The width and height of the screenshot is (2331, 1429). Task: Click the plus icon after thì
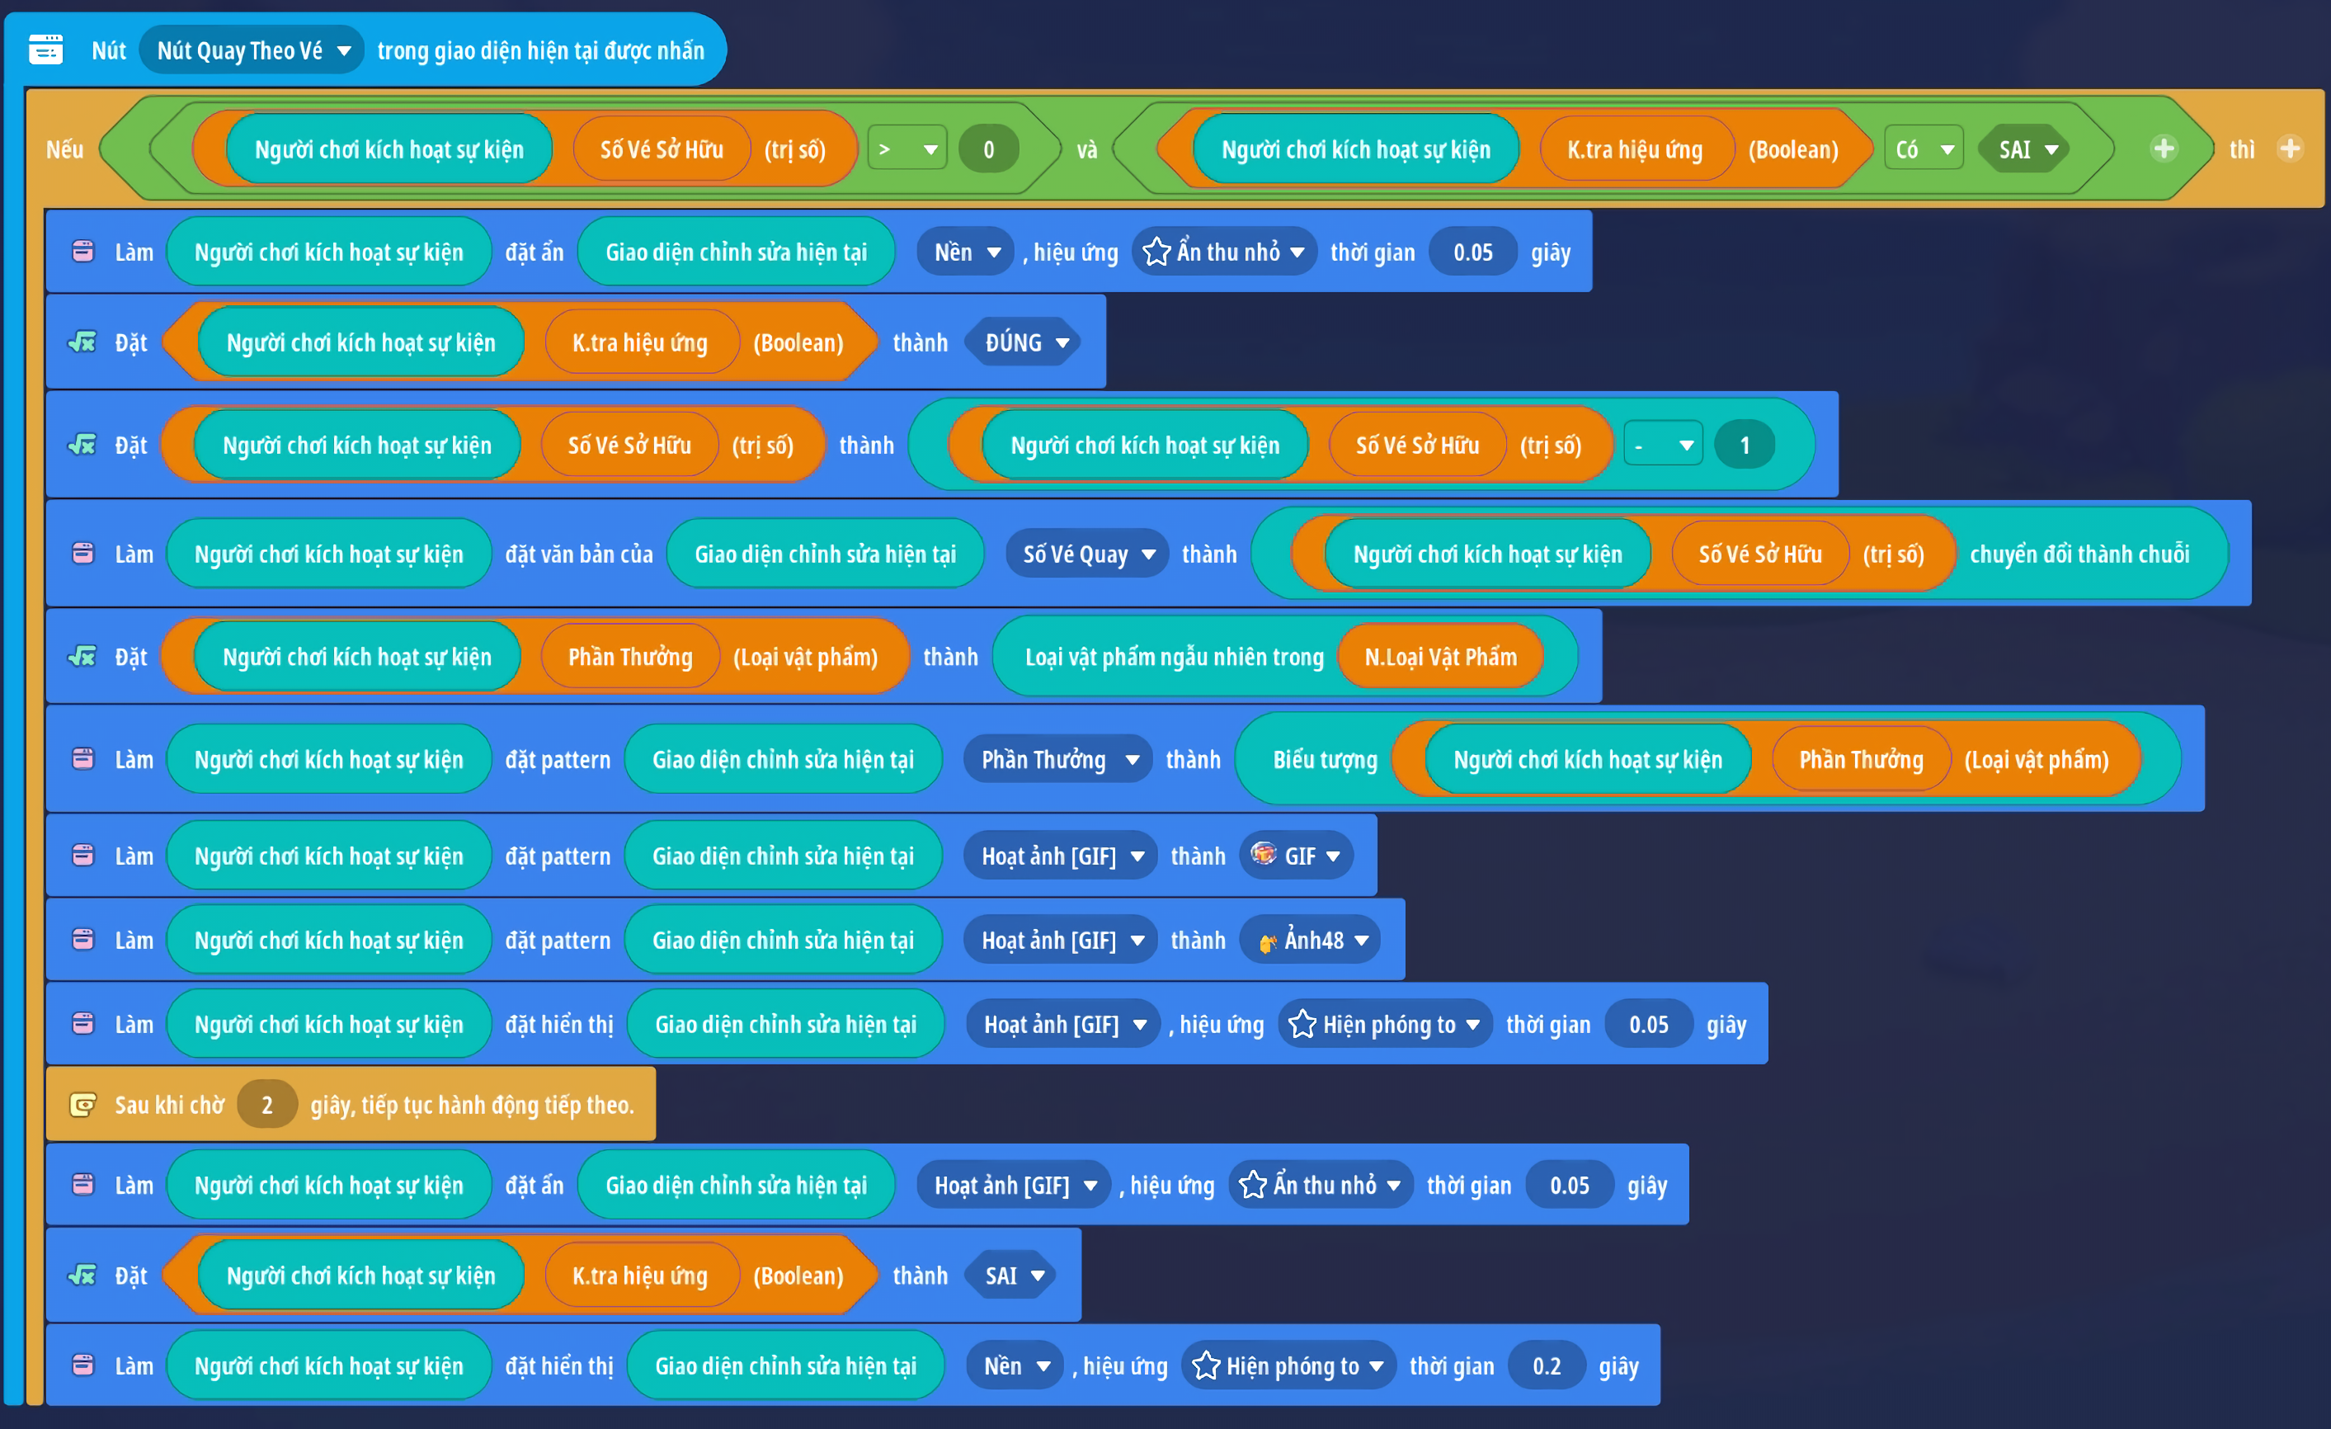(2291, 149)
